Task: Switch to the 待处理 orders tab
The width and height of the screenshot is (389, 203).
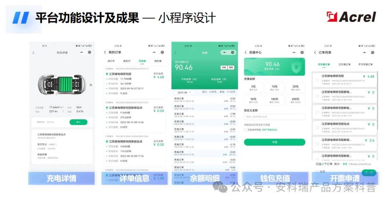Action: (158, 61)
